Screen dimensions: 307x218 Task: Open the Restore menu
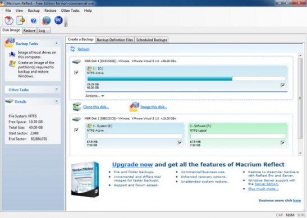(51, 10)
